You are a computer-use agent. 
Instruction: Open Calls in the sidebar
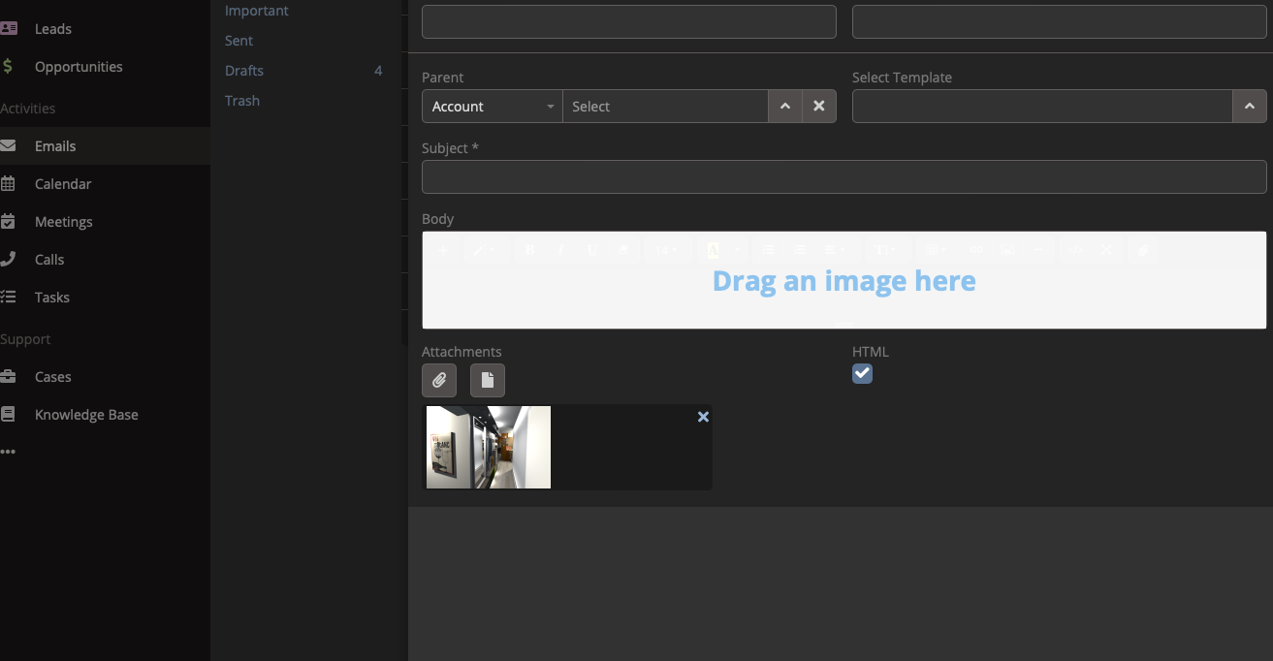tap(49, 260)
